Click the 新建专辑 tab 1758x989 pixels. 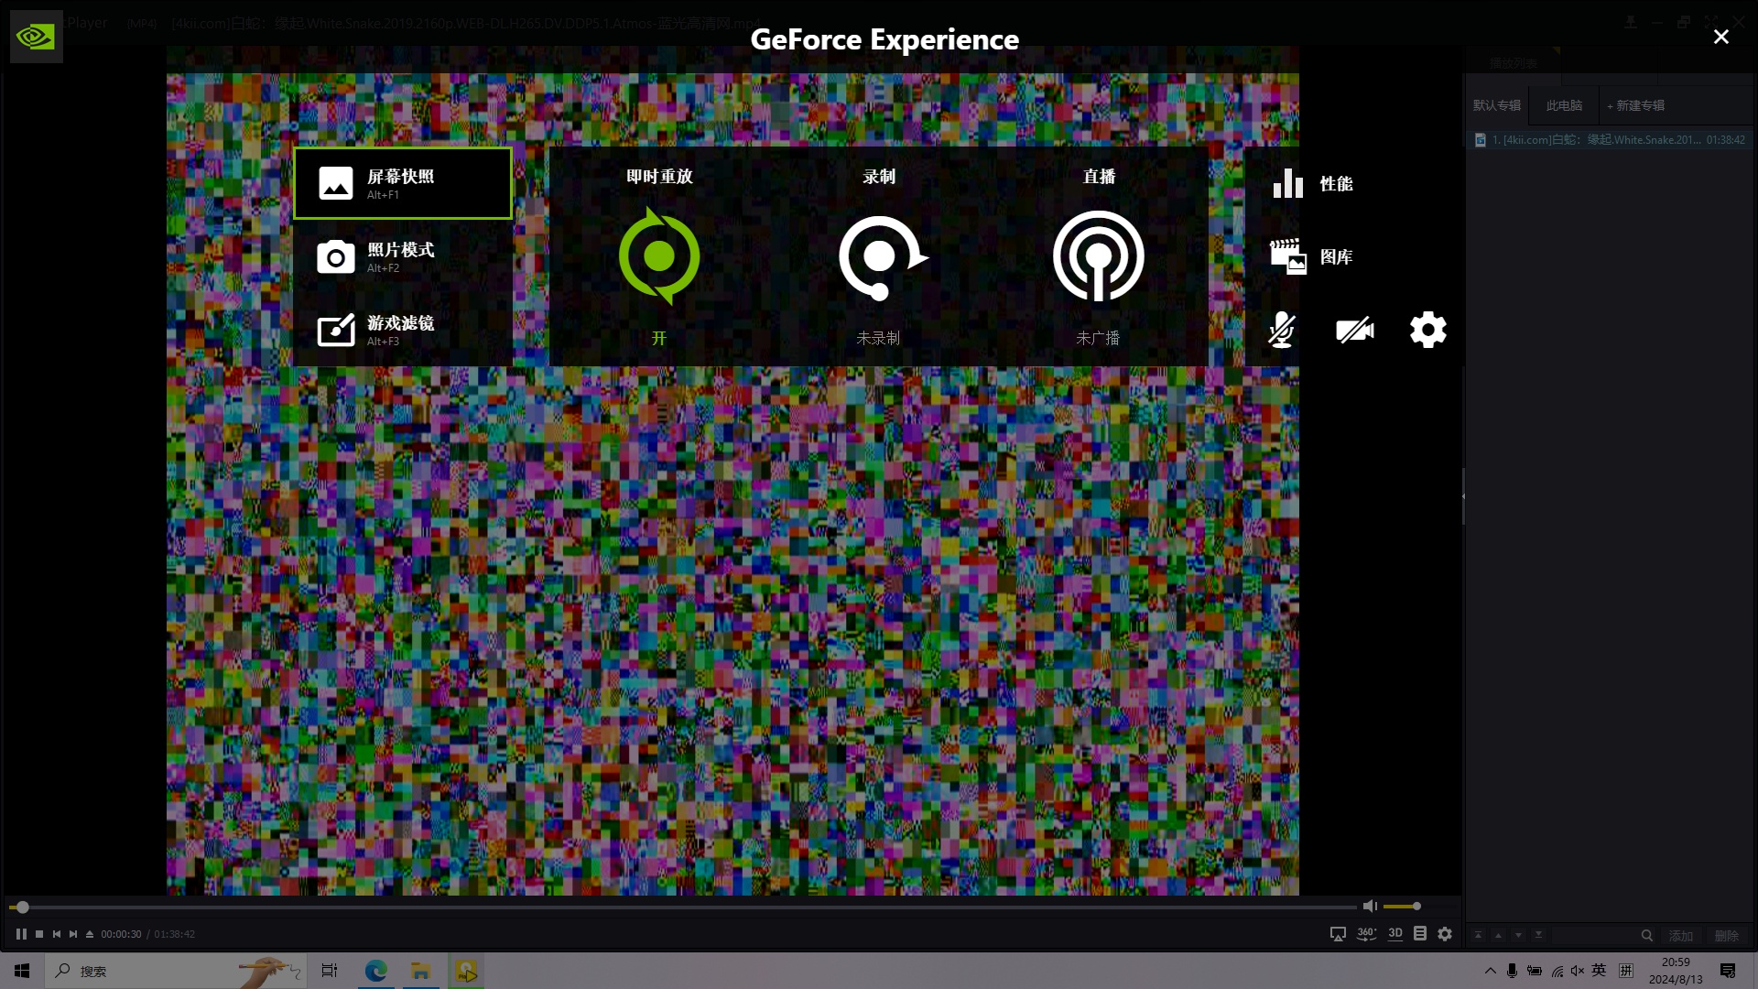point(1636,105)
